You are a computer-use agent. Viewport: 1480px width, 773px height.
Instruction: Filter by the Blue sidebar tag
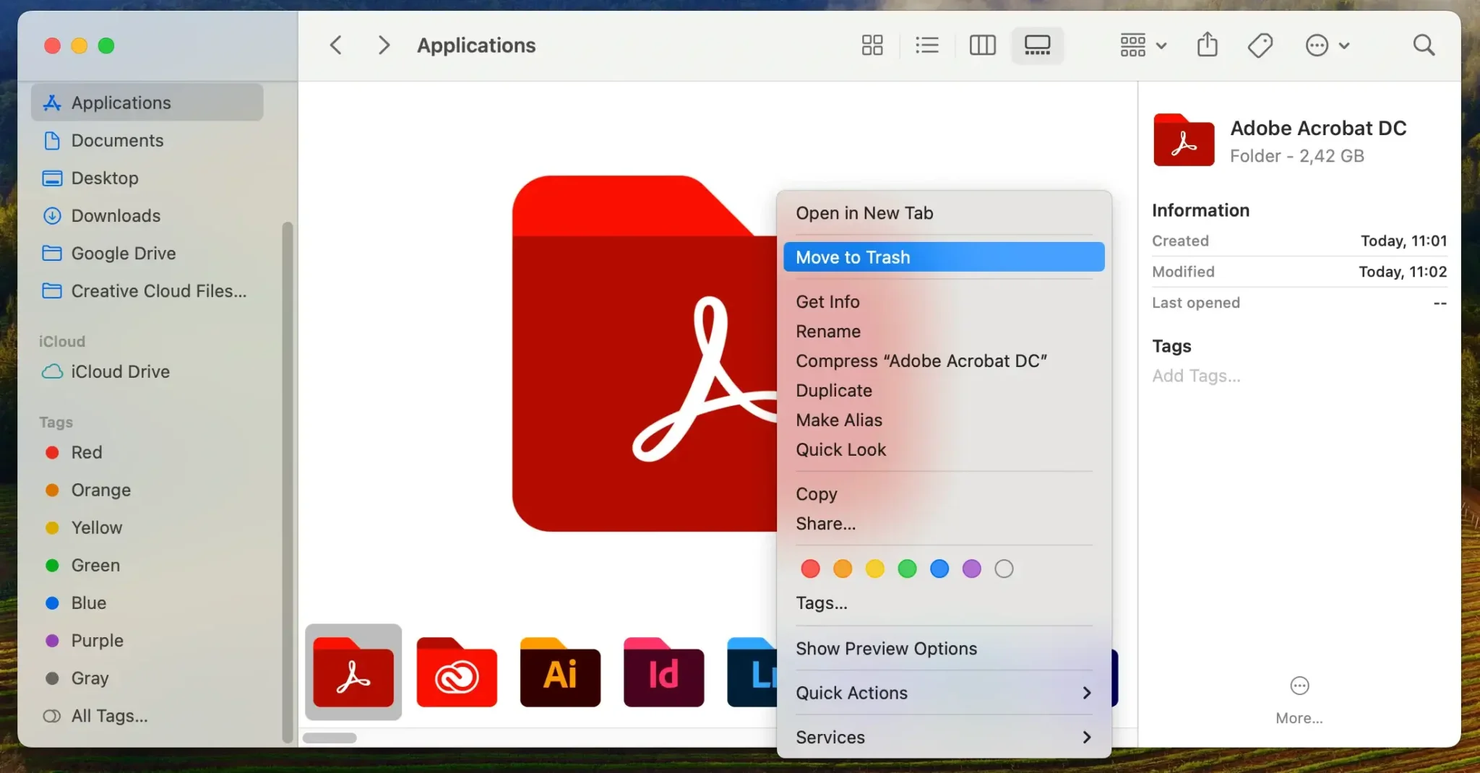(x=147, y=603)
